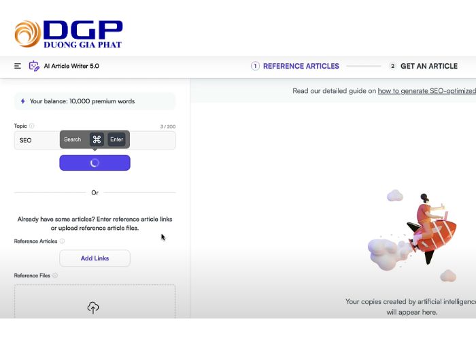Click the command key icon in tooltip

(97, 139)
